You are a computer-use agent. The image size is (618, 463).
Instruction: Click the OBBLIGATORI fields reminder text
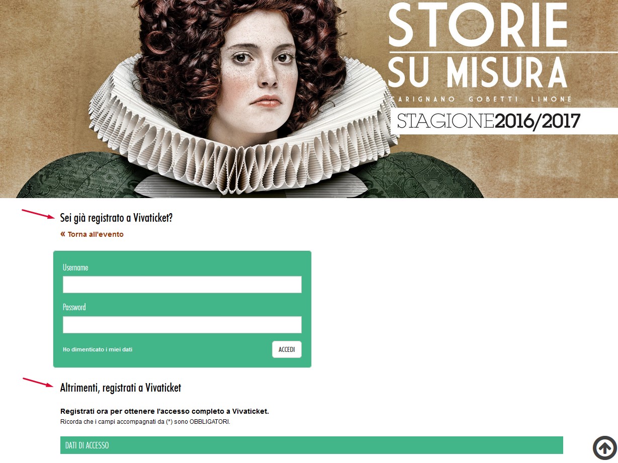(145, 422)
